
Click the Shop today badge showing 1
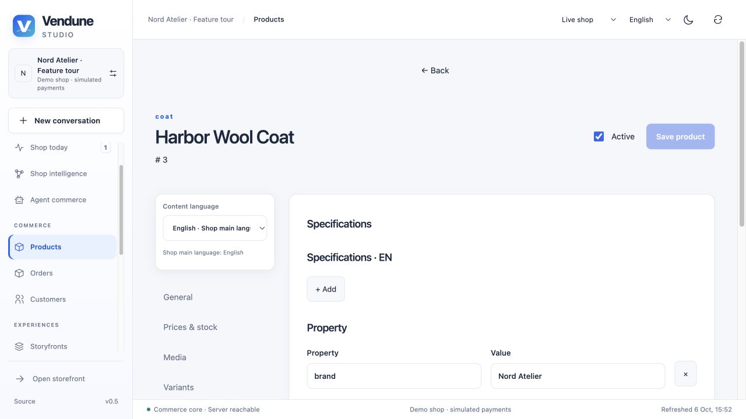[x=105, y=148]
